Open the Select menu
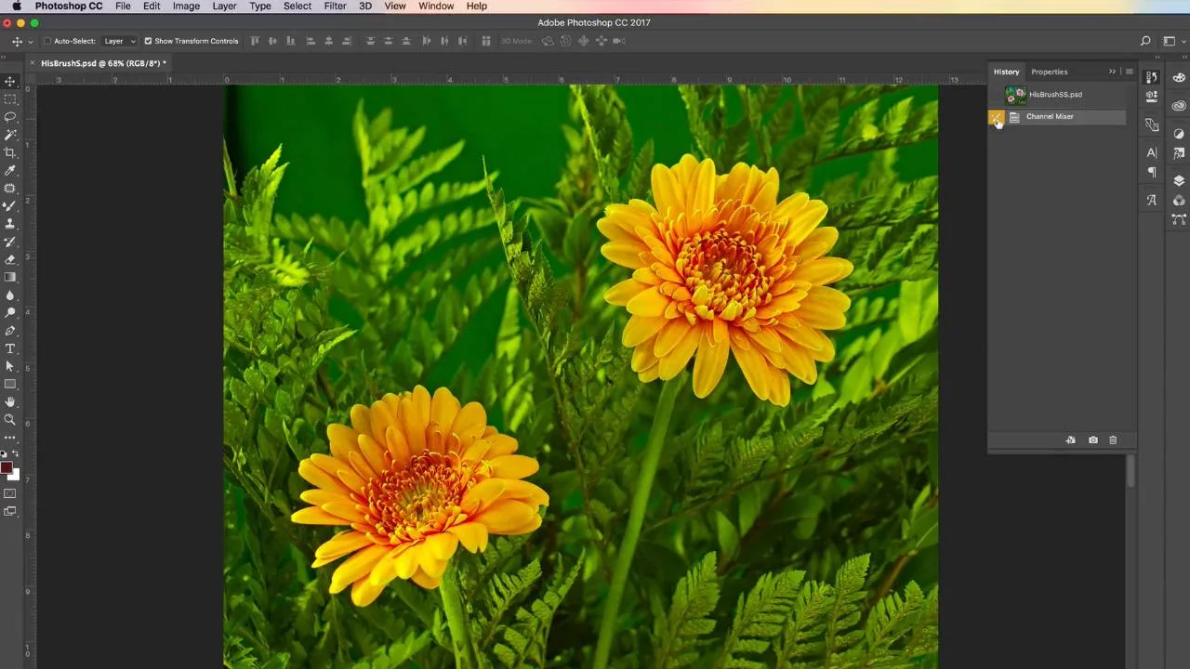The width and height of the screenshot is (1190, 669). [297, 6]
